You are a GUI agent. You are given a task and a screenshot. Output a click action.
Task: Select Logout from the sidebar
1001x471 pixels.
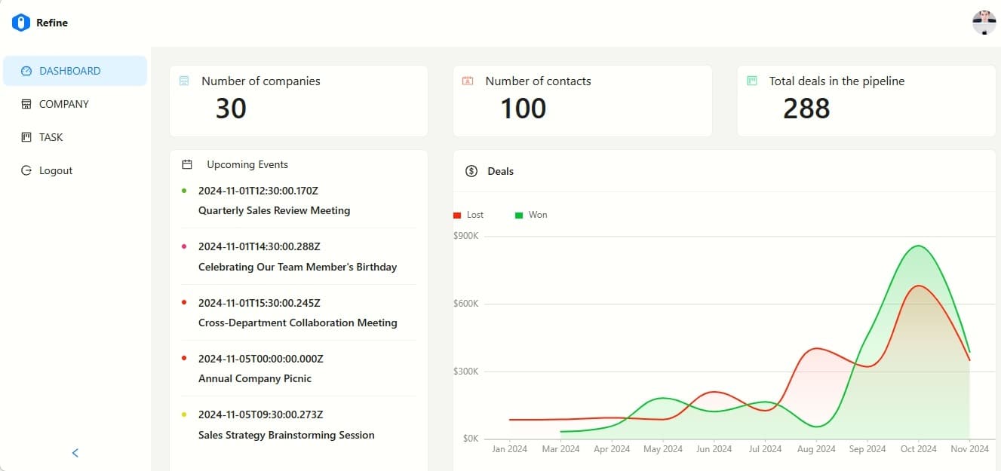point(75,170)
